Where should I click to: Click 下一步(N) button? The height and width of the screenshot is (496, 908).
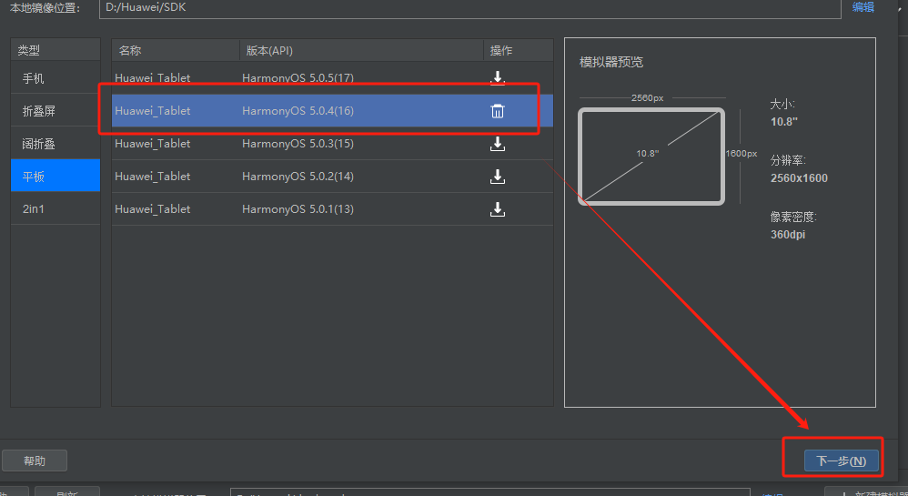click(x=834, y=461)
